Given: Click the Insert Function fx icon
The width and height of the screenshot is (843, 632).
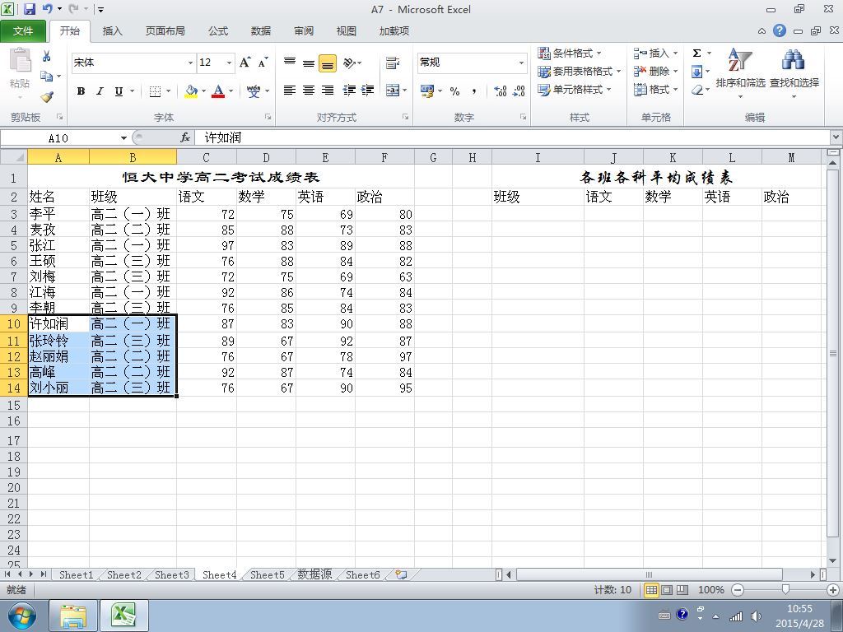Looking at the screenshot, I should click(x=185, y=137).
